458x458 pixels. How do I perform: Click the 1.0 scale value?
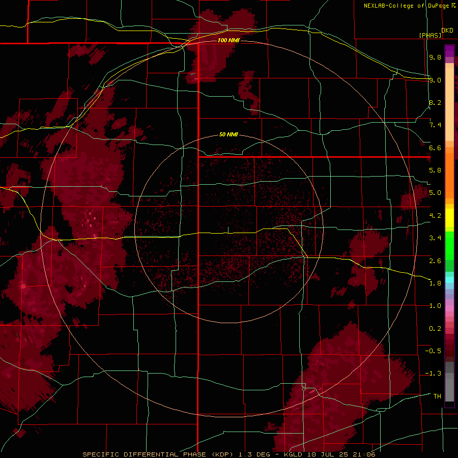435,306
